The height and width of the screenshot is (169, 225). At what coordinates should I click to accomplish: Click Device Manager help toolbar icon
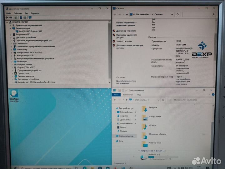coord(21,18)
